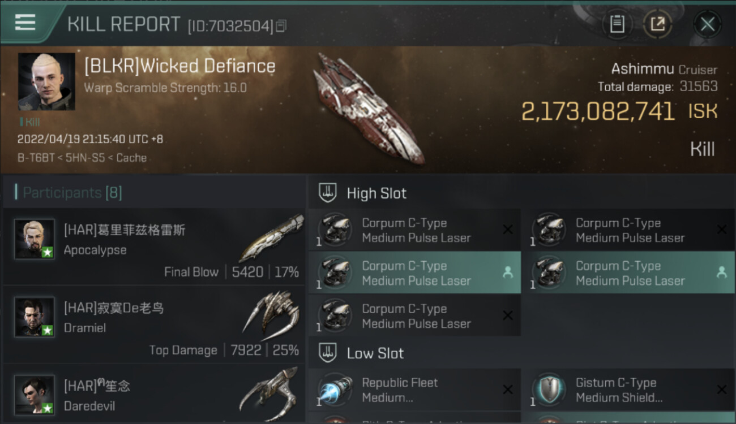Open the B-T6BT location link
This screenshot has height=424, width=736.
[x=31, y=158]
